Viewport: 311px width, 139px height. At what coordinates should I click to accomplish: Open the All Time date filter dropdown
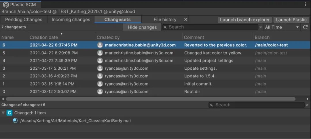pyautogui.click(x=282, y=27)
